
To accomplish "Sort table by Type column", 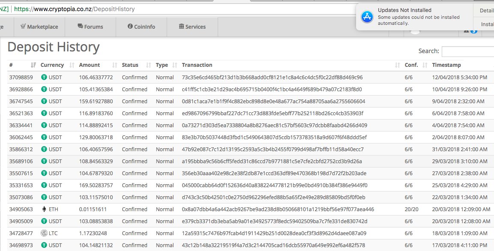I will click(167, 65).
